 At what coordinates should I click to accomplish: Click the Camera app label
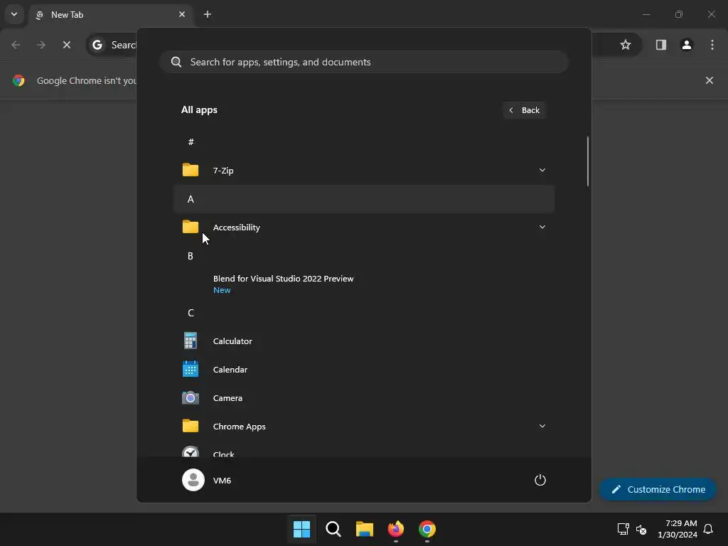pos(227,398)
